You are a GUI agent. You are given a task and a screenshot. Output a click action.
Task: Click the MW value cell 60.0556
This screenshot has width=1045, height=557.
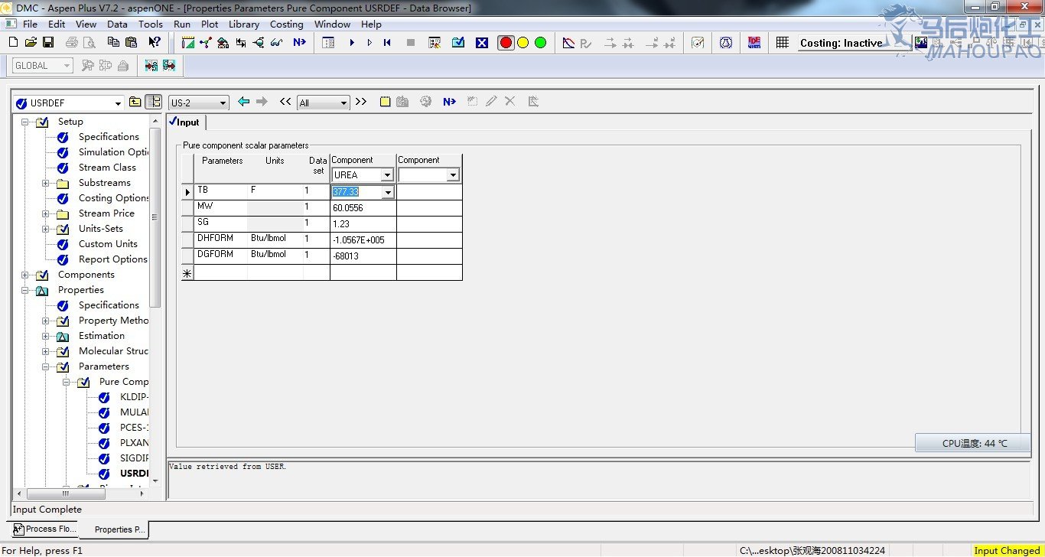pos(363,208)
